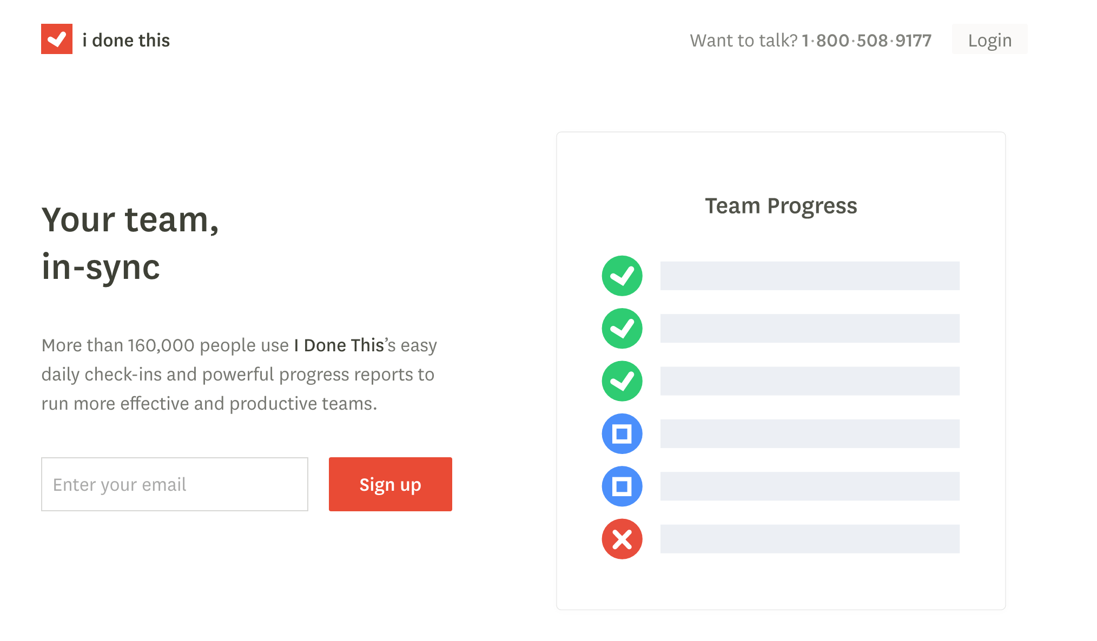The width and height of the screenshot is (1097, 641).
Task: Open the Login button
Action: [x=989, y=39]
